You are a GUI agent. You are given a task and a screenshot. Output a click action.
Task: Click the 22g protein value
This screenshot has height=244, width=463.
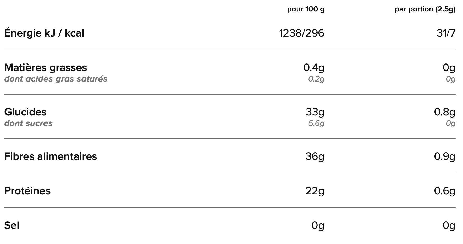click(315, 191)
